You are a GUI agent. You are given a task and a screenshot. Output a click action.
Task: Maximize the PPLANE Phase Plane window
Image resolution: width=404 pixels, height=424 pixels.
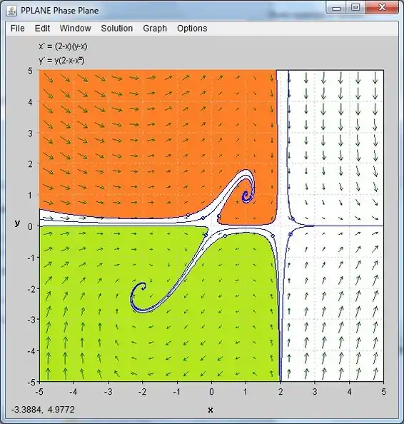pyautogui.click(x=355, y=8)
